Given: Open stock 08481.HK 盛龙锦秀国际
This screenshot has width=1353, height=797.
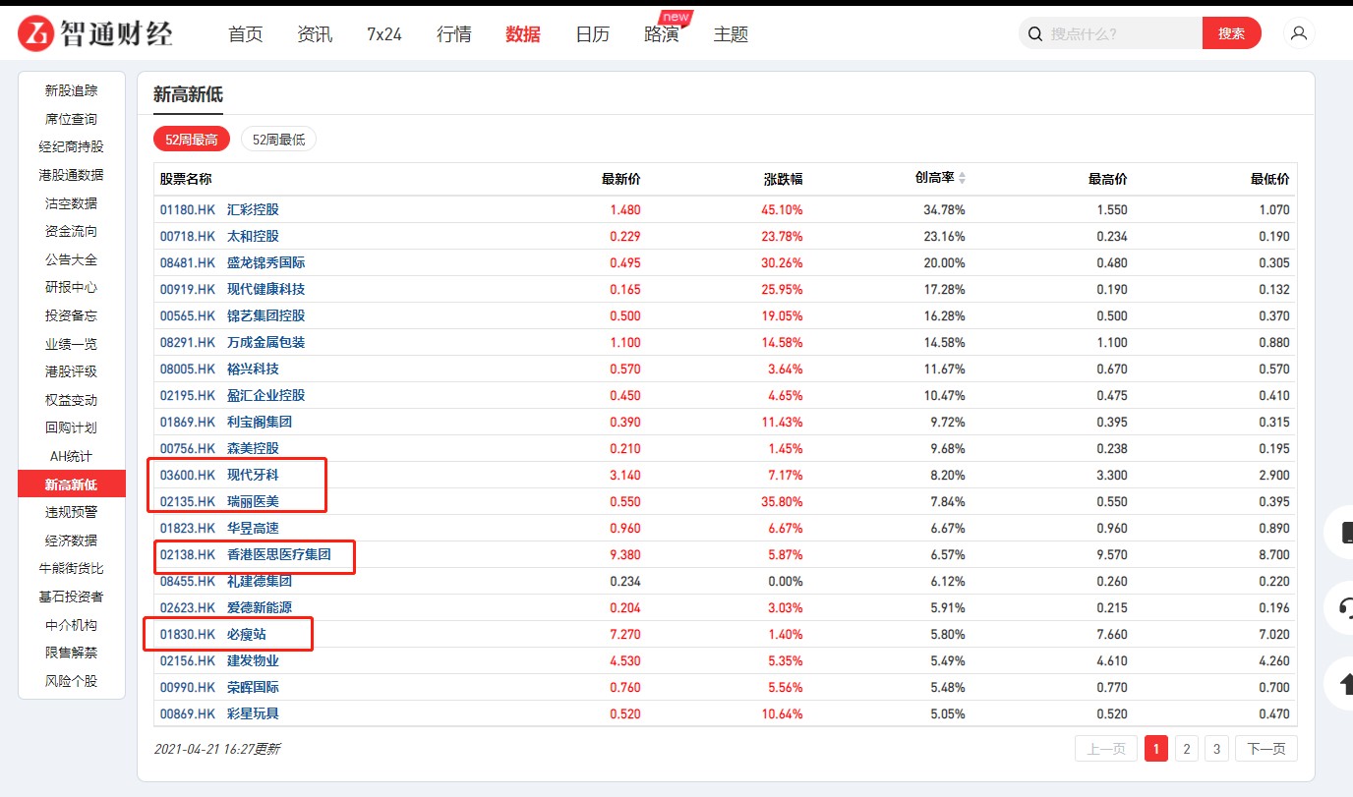Looking at the screenshot, I should [x=233, y=262].
